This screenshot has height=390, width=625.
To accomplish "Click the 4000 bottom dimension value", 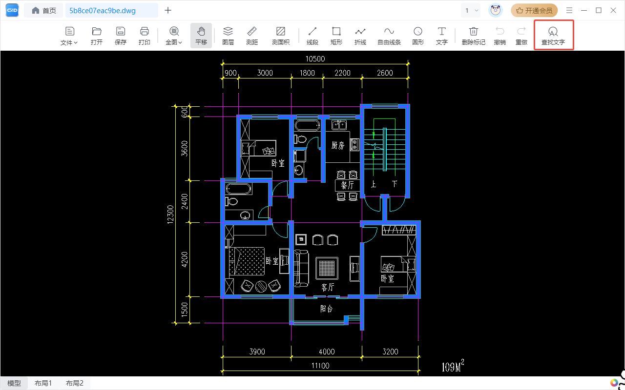I will [327, 351].
